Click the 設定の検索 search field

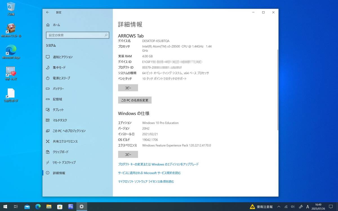click(x=75, y=35)
